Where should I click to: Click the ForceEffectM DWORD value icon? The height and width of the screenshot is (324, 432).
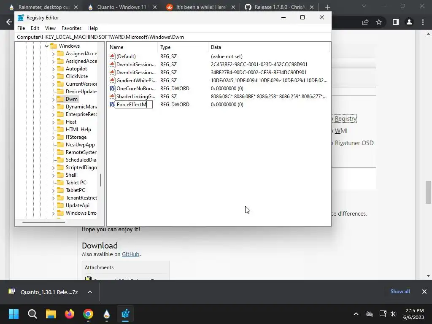(x=112, y=104)
